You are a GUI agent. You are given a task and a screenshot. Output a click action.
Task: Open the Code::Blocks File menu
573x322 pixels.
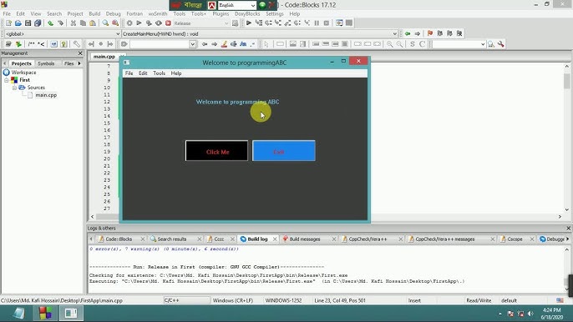pos(7,14)
